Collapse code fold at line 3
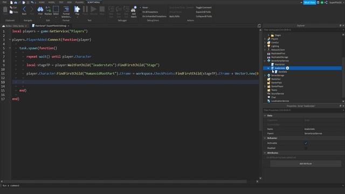 [10, 39]
